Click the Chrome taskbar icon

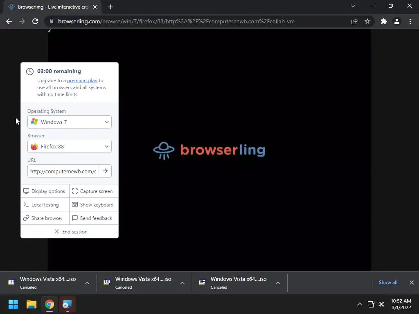(50, 304)
